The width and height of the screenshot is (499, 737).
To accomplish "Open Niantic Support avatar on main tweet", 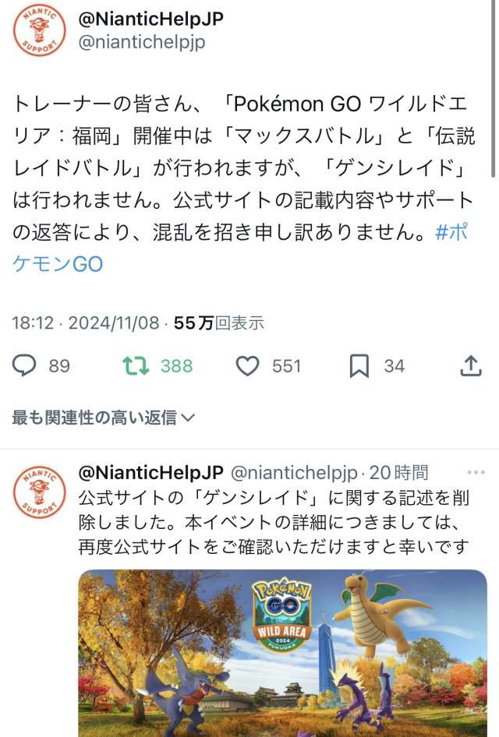I will [40, 30].
